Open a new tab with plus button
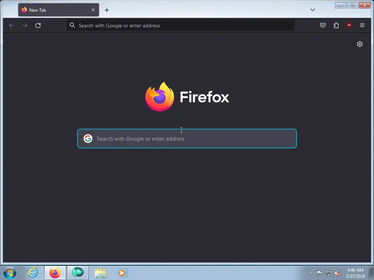374x280 pixels. 107,10
